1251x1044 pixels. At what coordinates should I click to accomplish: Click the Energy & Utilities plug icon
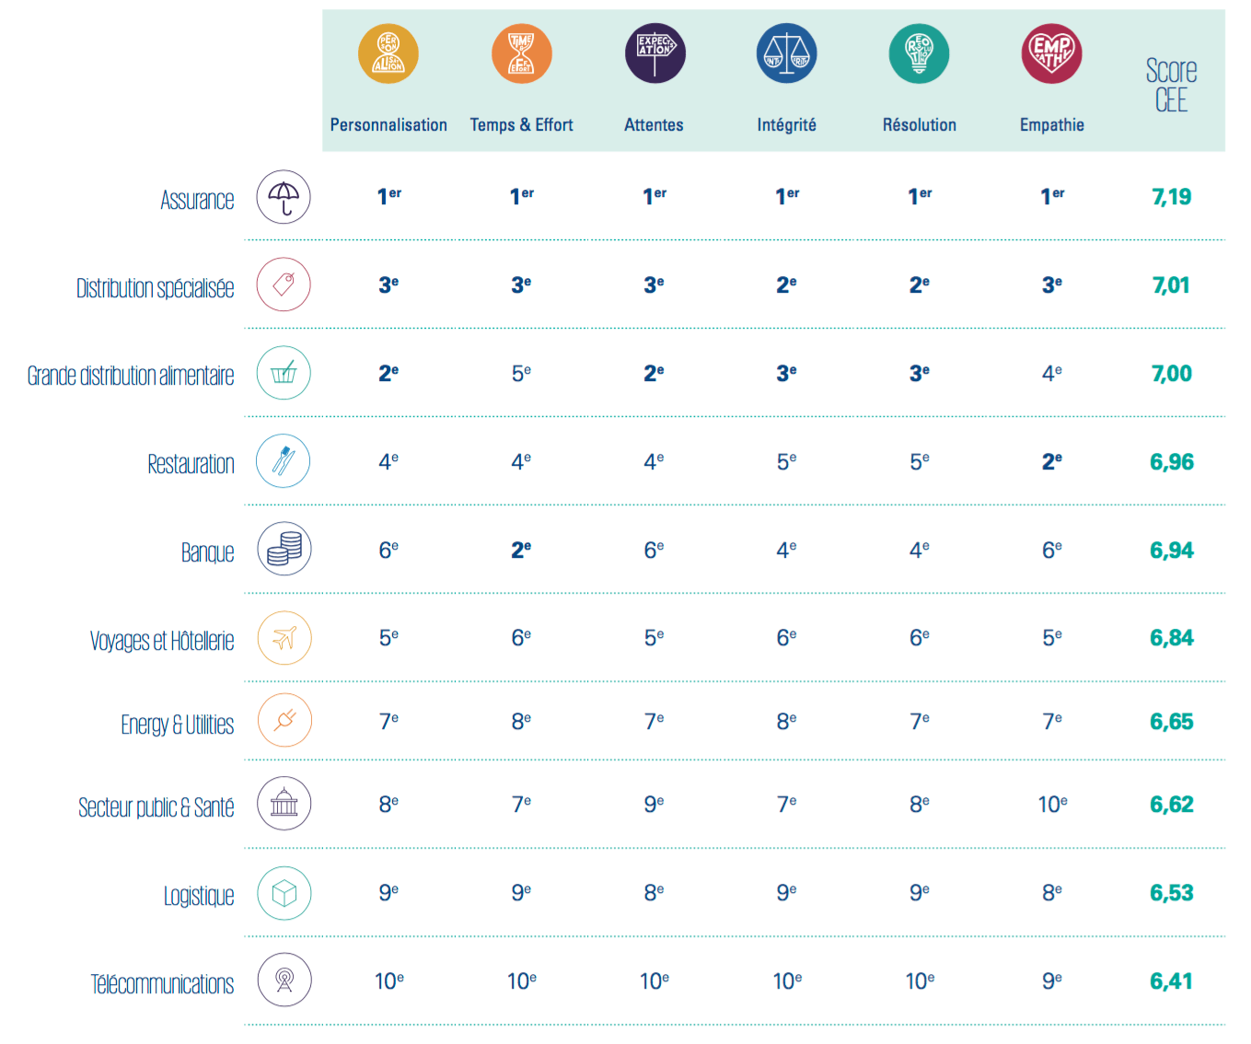point(284,720)
